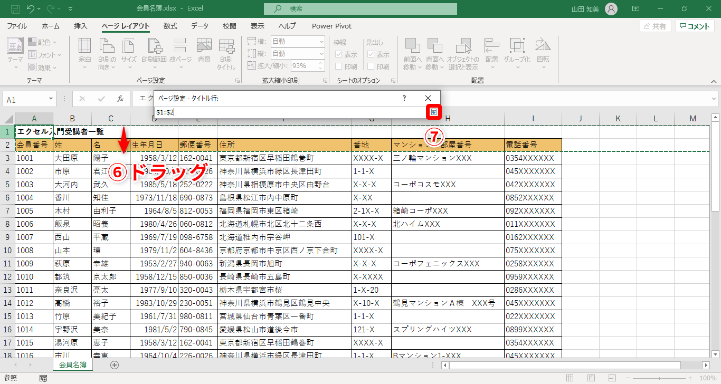Toggle 枠線 表示 gridlines view checkbox
The image size is (721, 384).
pos(339,54)
